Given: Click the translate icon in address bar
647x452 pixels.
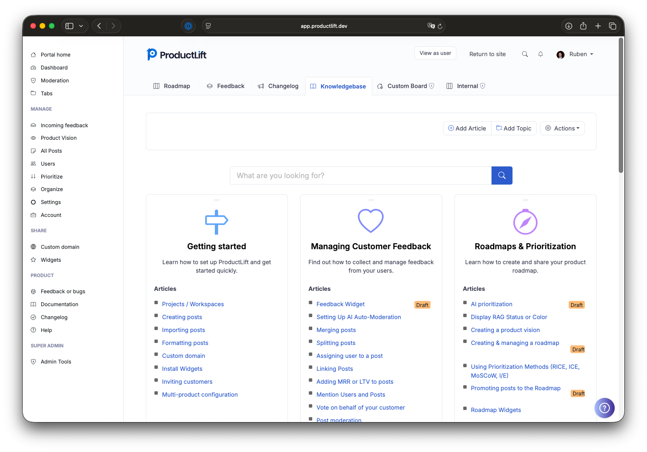Looking at the screenshot, I should pyautogui.click(x=431, y=26).
